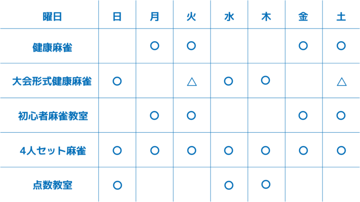The image size is (360, 202).
Task: Click the circle for 大会形式健康麻雀 on Thursday (木)
Action: click(266, 80)
